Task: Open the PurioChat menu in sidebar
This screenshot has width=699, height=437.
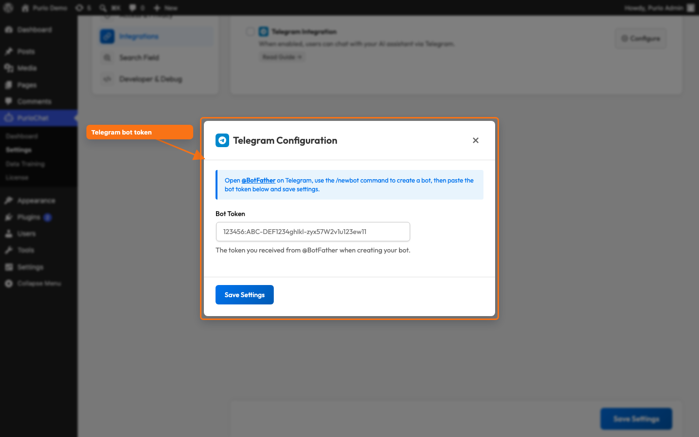Action: (38, 118)
